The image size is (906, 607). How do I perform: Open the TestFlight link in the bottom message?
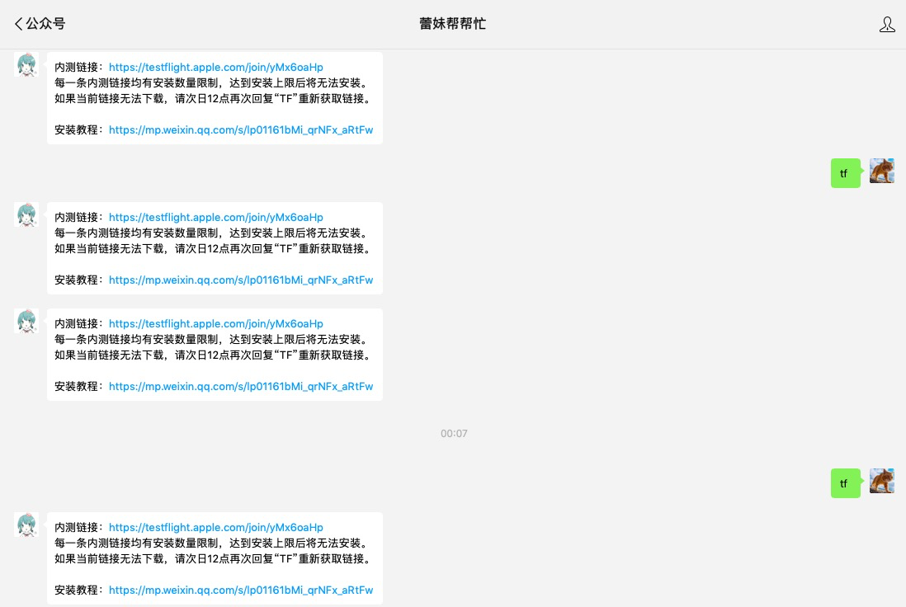[x=215, y=528]
